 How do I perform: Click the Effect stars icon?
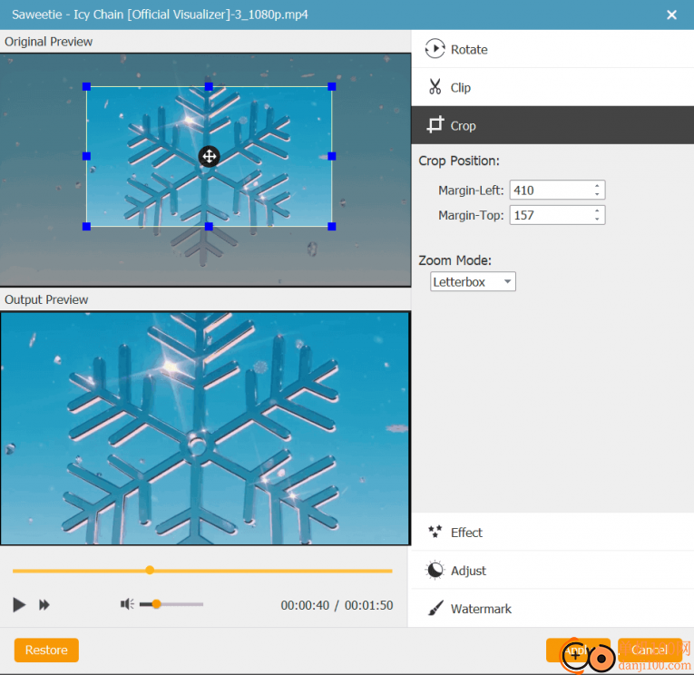click(435, 532)
